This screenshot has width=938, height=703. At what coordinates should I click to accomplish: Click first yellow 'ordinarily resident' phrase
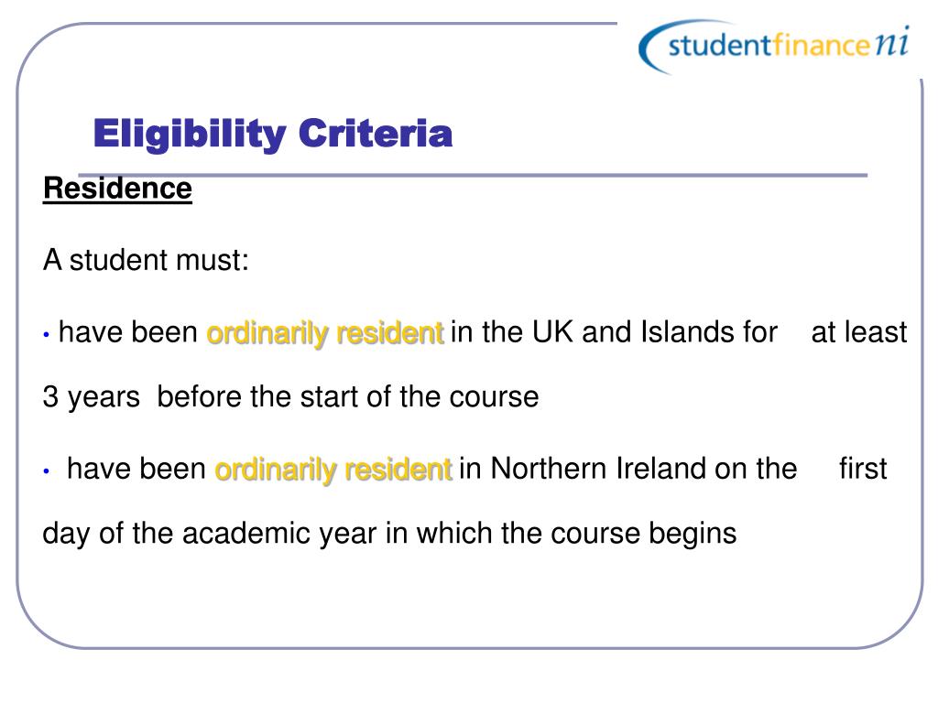[325, 333]
